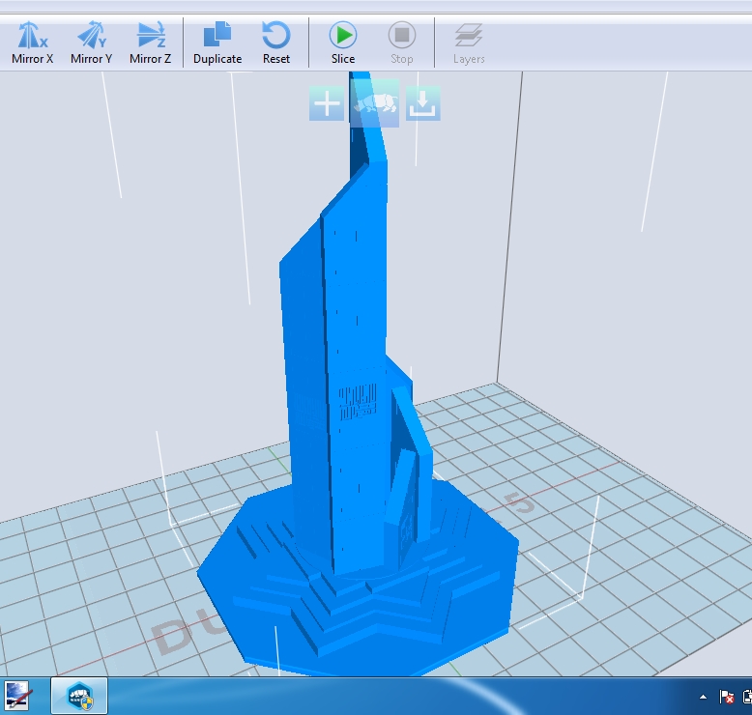752x715 pixels.
Task: Select the Mirror Y tool
Action: click(x=91, y=43)
